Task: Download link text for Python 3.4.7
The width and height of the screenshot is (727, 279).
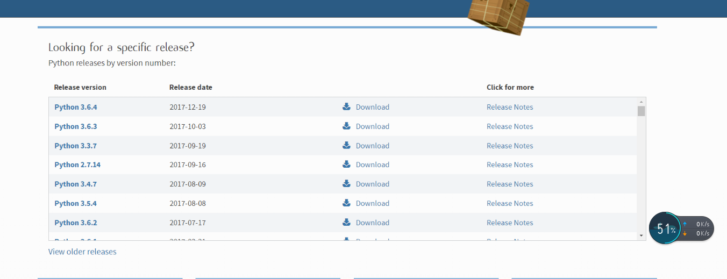Action: click(373, 184)
